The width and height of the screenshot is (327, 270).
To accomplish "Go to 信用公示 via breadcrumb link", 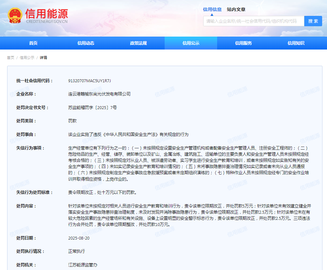I will coord(27,58).
